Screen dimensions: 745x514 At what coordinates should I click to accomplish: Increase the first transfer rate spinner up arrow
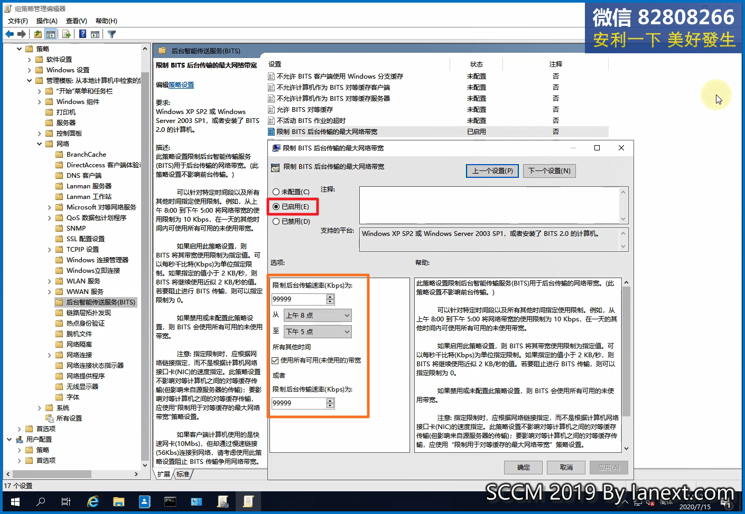(330, 297)
